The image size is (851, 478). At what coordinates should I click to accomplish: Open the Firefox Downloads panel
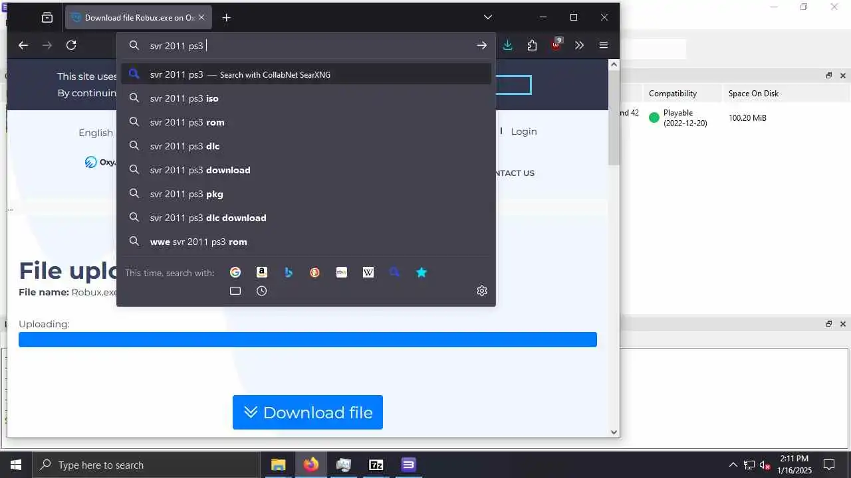point(508,45)
